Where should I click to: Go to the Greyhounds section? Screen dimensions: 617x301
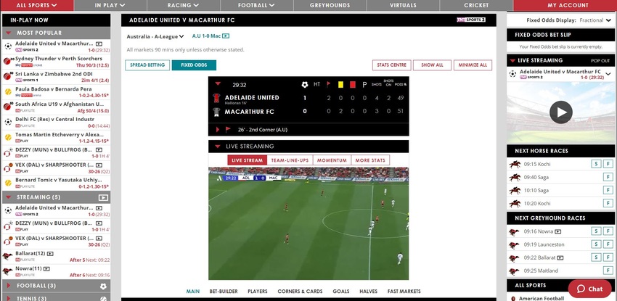coord(330,6)
